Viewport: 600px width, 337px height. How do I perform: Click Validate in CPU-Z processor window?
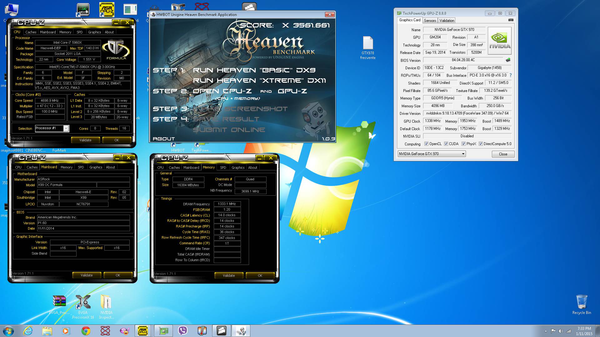(85, 140)
